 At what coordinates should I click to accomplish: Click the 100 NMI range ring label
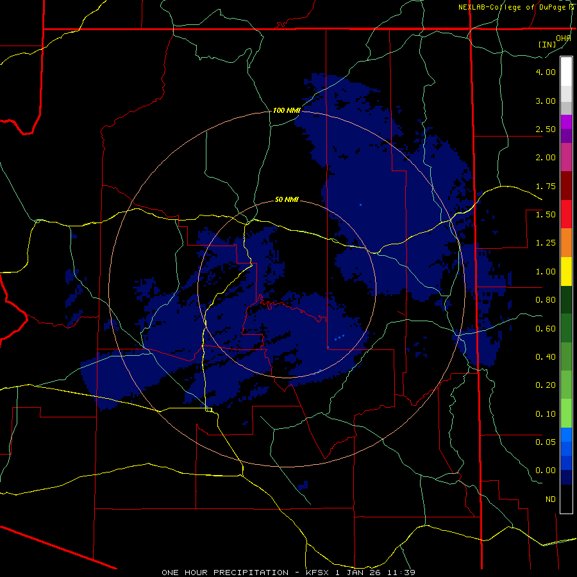coord(287,110)
